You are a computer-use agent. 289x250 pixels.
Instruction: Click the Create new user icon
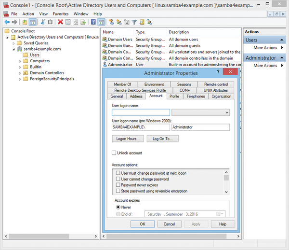point(111,22)
